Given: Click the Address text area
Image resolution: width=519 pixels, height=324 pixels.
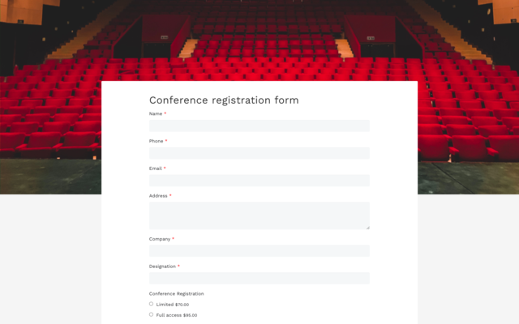Looking at the screenshot, I should (259, 215).
